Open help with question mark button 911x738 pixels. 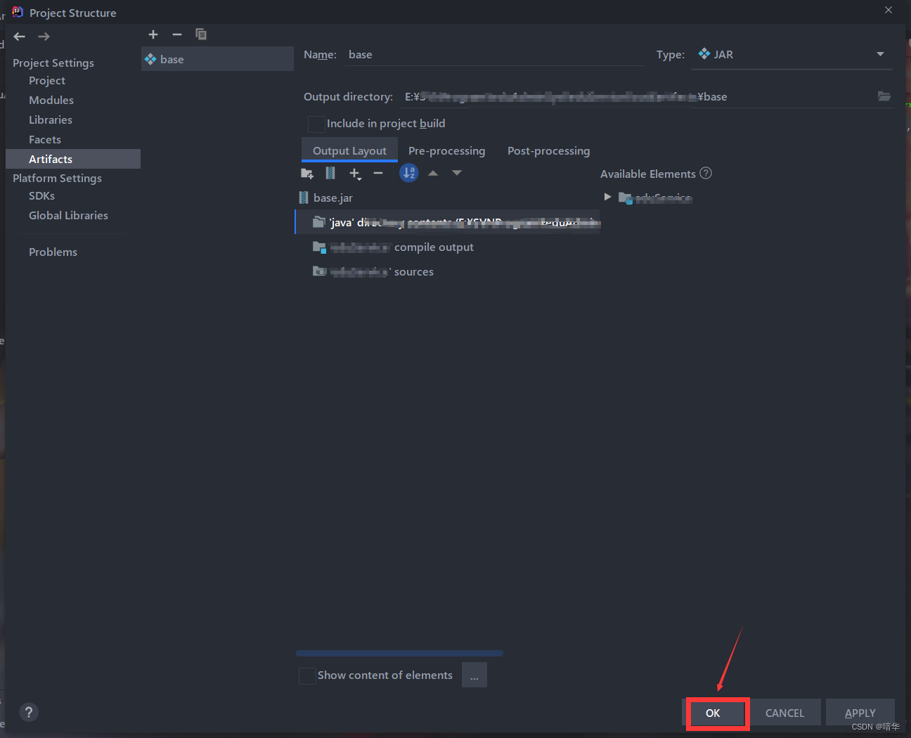coord(29,712)
